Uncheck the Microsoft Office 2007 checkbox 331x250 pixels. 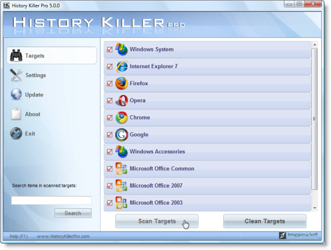110,186
